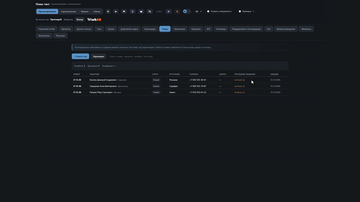
Task: Click the eye icon in top toolbar
Action: 116,12
